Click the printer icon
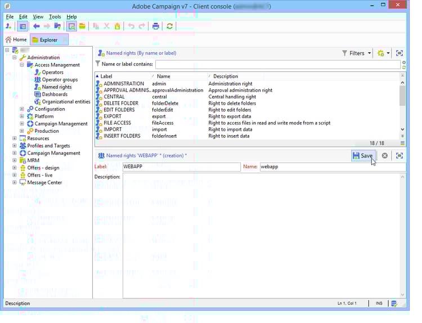Image resolution: width=422 pixels, height=323 pixels. pos(155,26)
